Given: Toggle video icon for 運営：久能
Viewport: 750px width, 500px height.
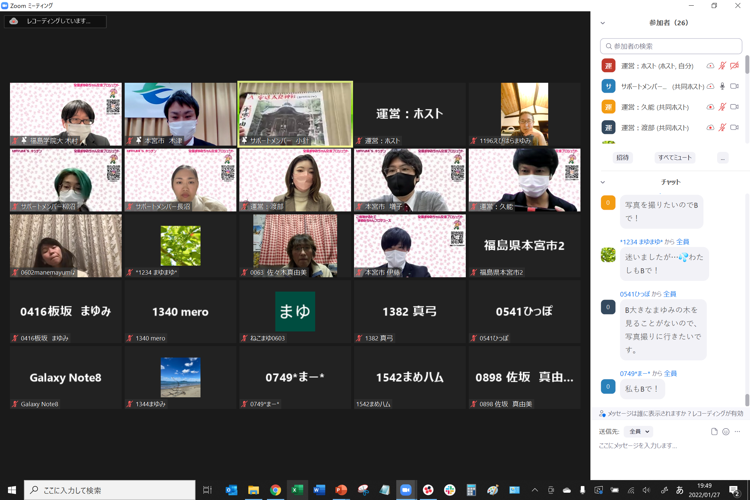Looking at the screenshot, I should point(734,107).
